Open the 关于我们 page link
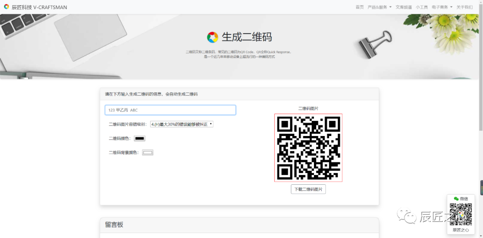 click(464, 7)
